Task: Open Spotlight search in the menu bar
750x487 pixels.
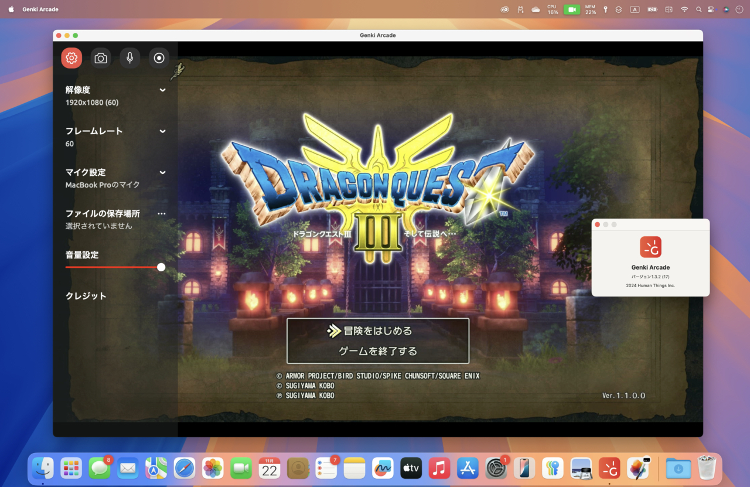Action: (x=698, y=9)
